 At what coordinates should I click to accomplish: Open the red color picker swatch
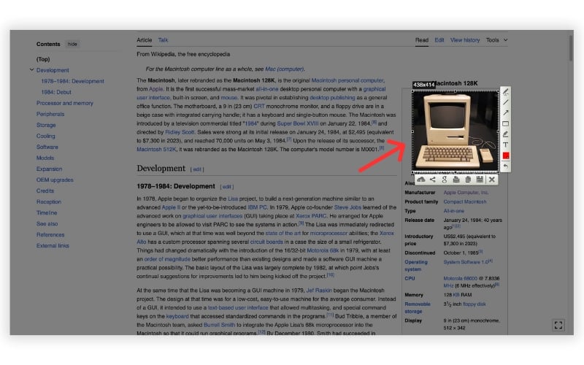(505, 155)
